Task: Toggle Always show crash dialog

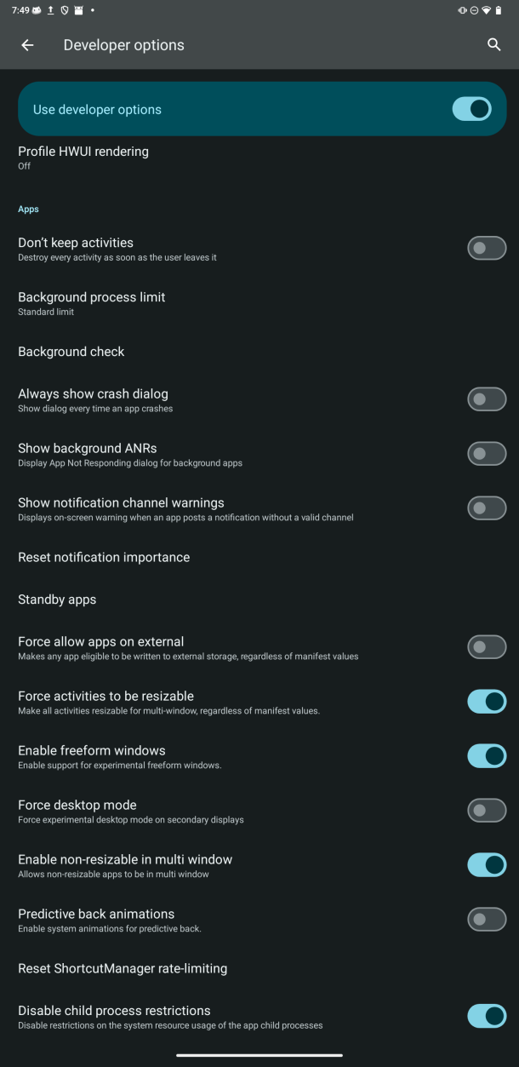Action: [487, 399]
